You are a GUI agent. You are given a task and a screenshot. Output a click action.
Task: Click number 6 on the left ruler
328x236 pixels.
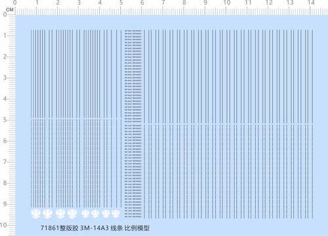coord(5,141)
